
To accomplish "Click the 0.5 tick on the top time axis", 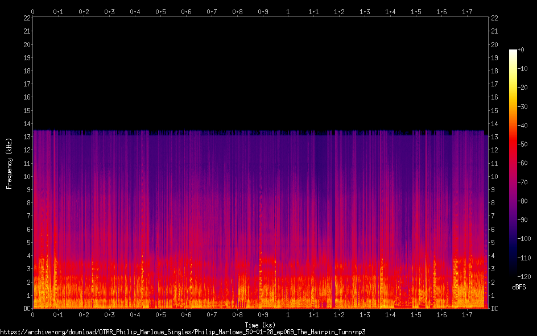I will [x=160, y=11].
